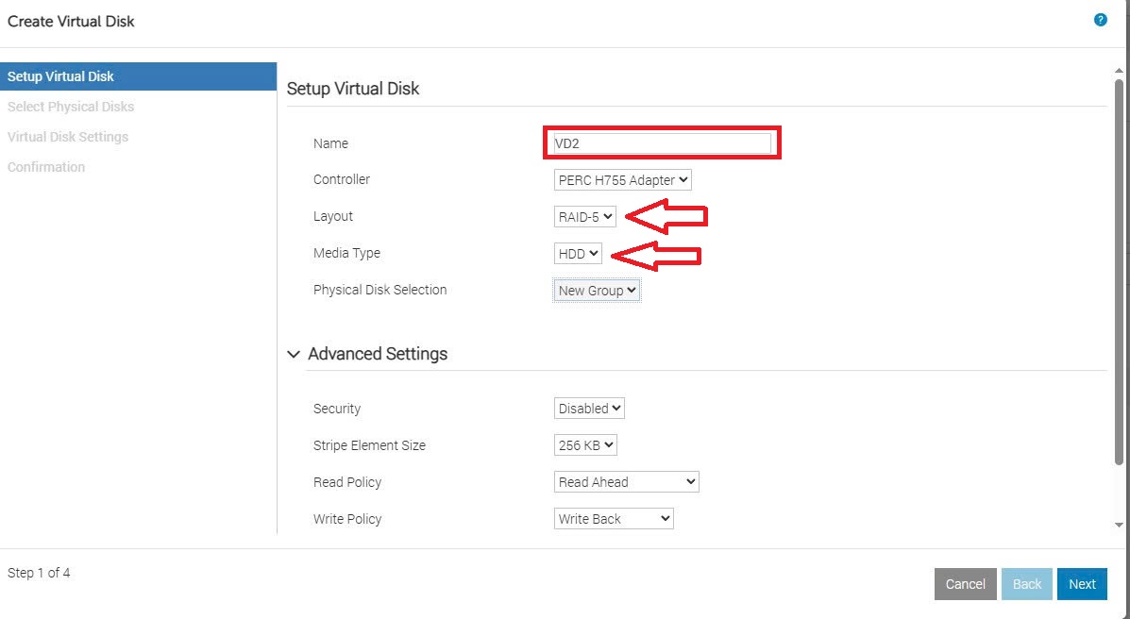
Task: Open the HDD Media Type dropdown
Action: (578, 254)
